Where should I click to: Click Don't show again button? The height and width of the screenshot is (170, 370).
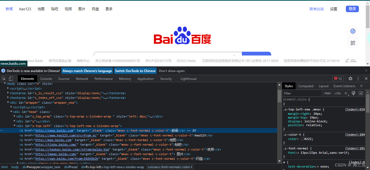[172, 71]
